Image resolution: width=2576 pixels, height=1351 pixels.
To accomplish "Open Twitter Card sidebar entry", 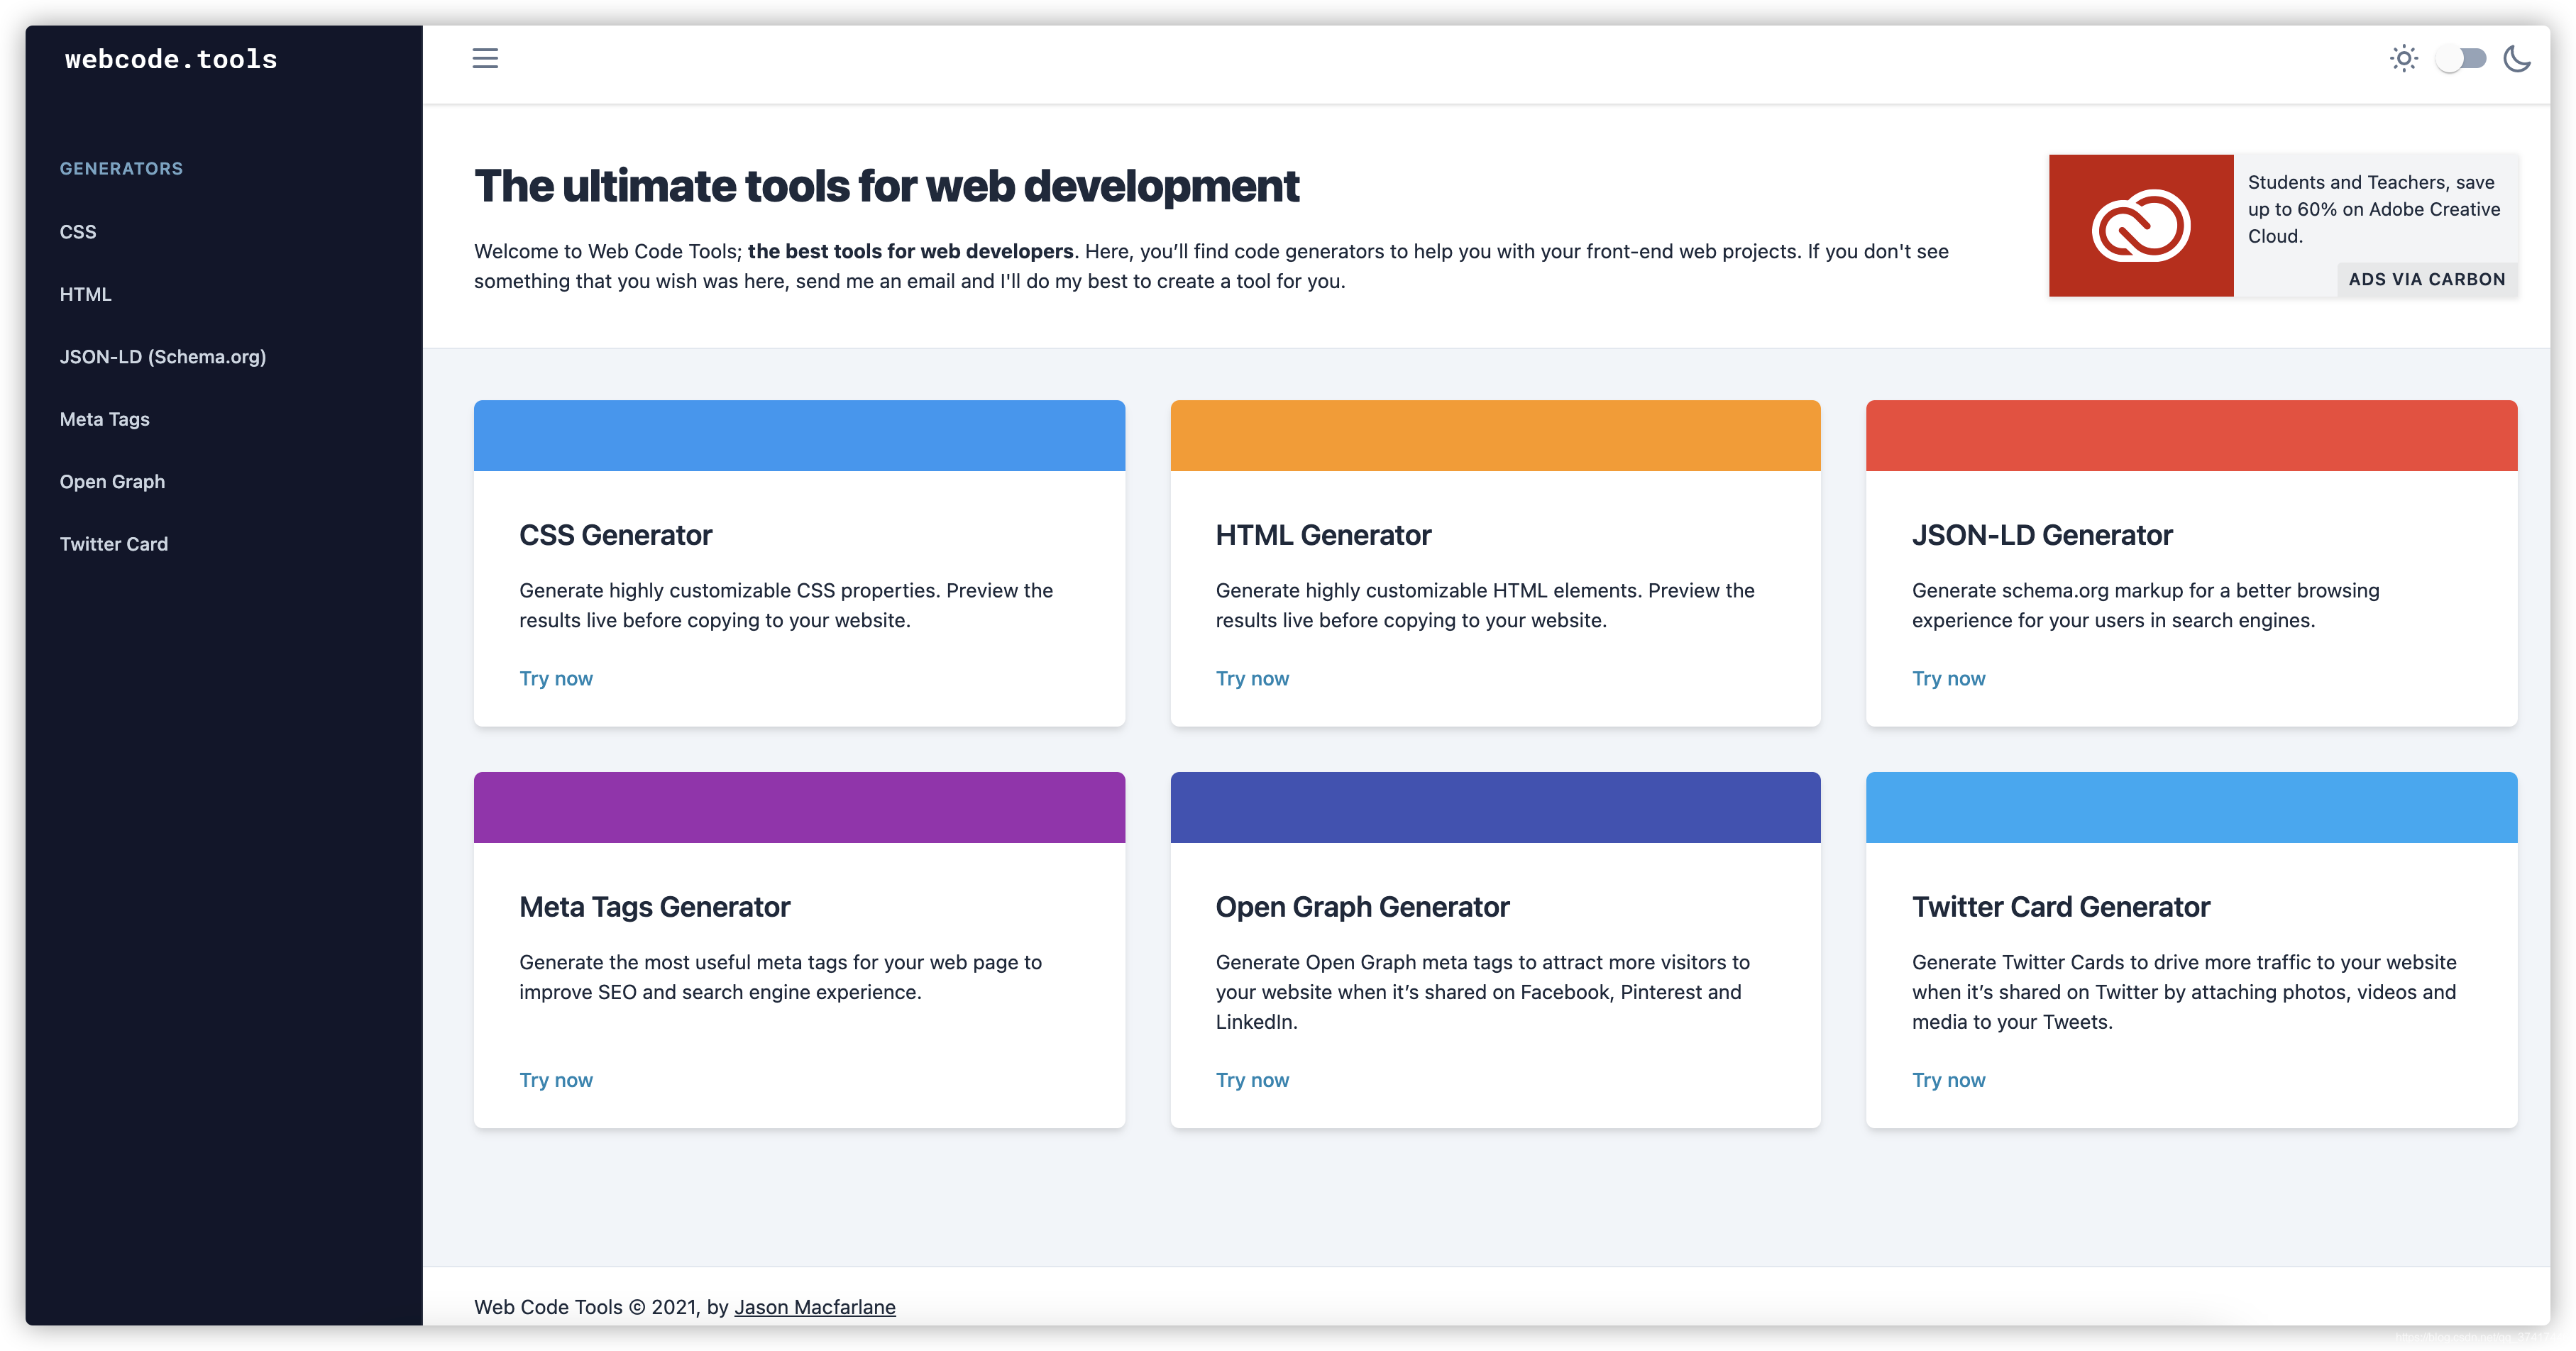I will pos(114,544).
